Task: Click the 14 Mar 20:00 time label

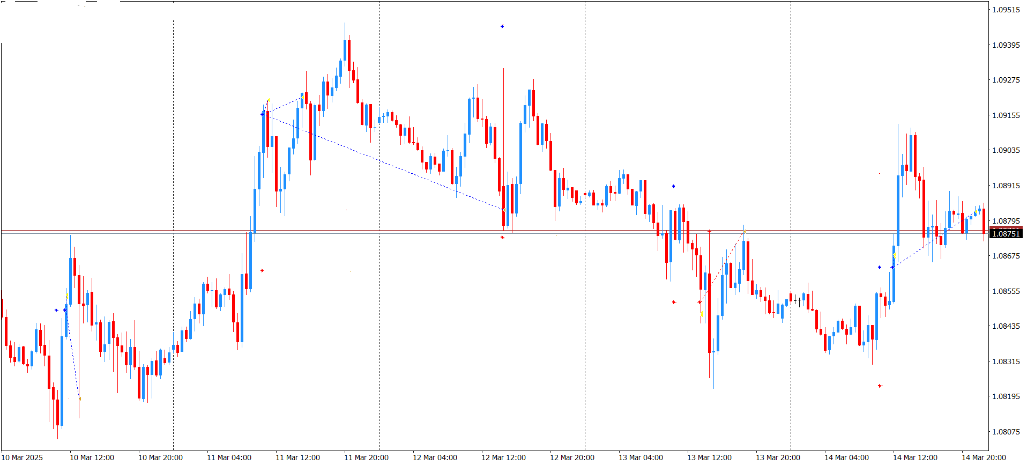Action: [984, 457]
